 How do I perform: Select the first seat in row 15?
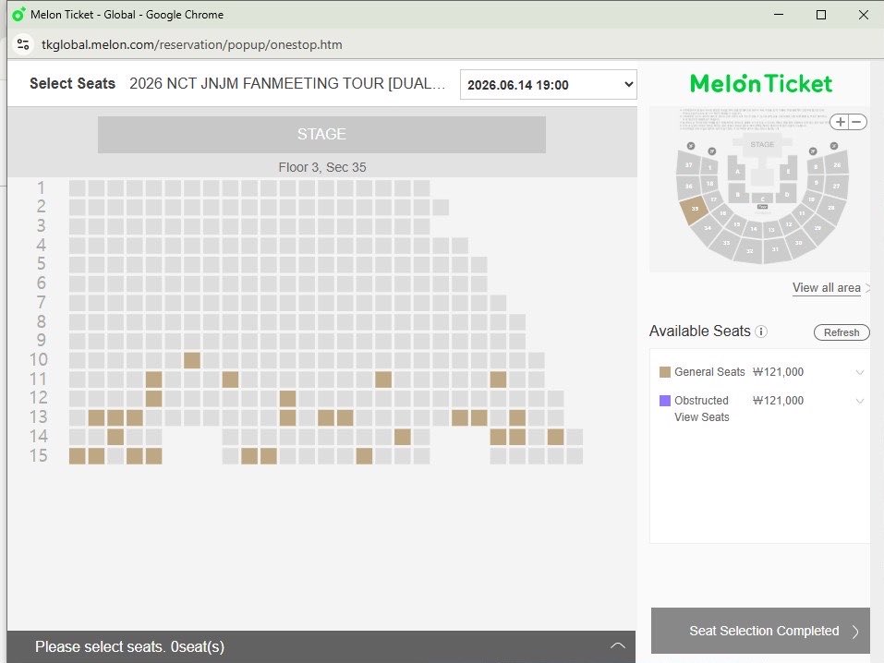(x=78, y=456)
